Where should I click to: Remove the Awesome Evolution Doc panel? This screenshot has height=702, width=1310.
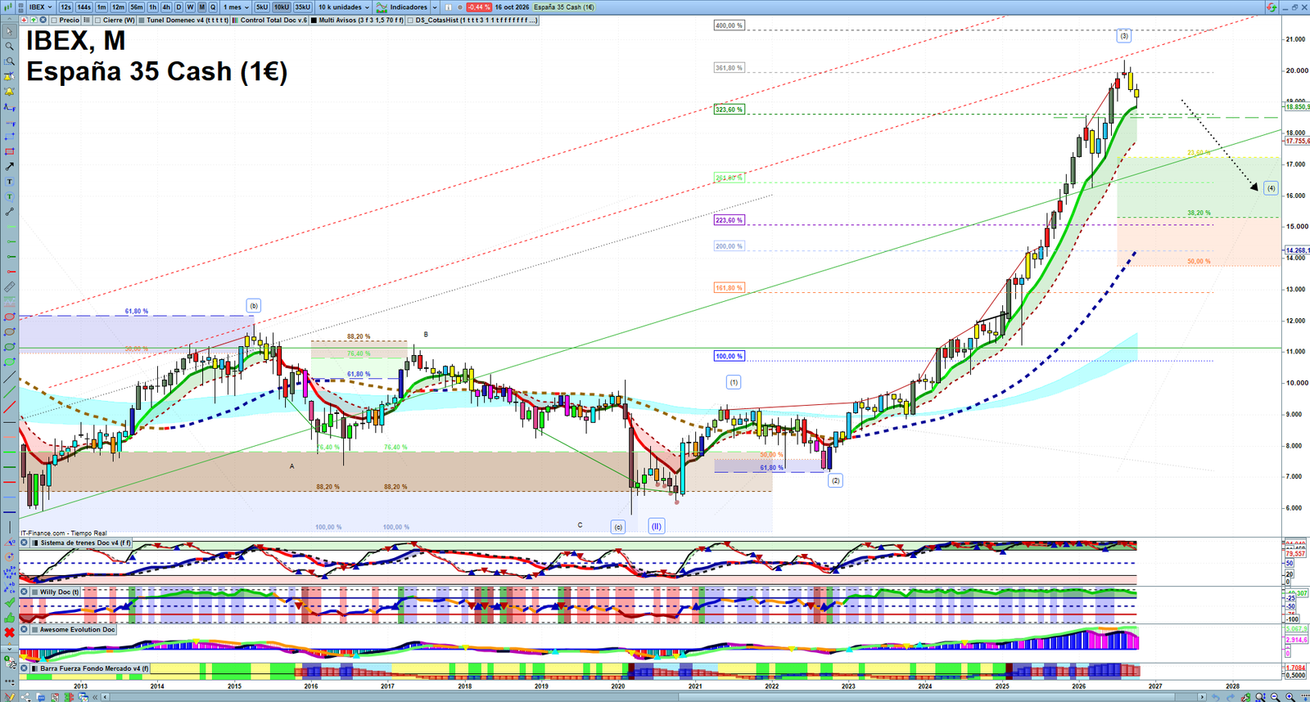(25, 629)
